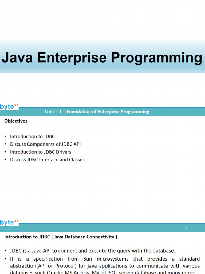Click Discuss JDBC Interface and Classes line
The width and height of the screenshot is (205, 274).
[x=47, y=160]
